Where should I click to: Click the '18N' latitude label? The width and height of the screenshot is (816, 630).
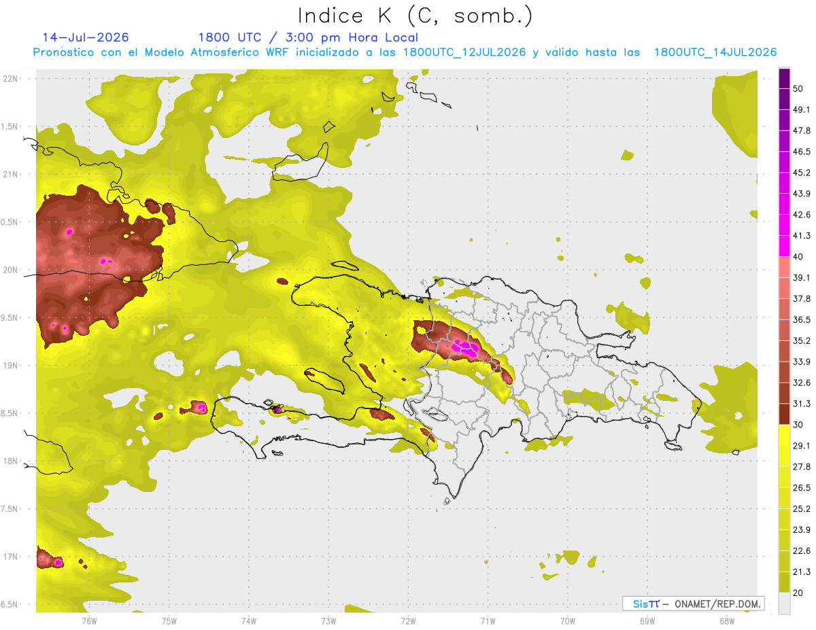[12, 461]
